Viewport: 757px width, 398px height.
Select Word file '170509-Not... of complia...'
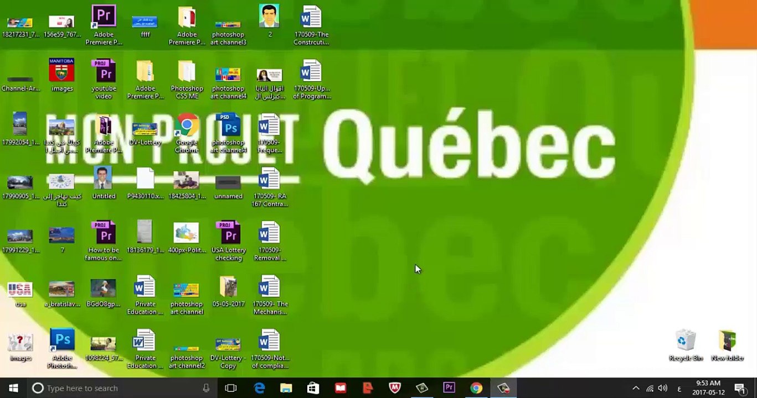[x=270, y=349]
